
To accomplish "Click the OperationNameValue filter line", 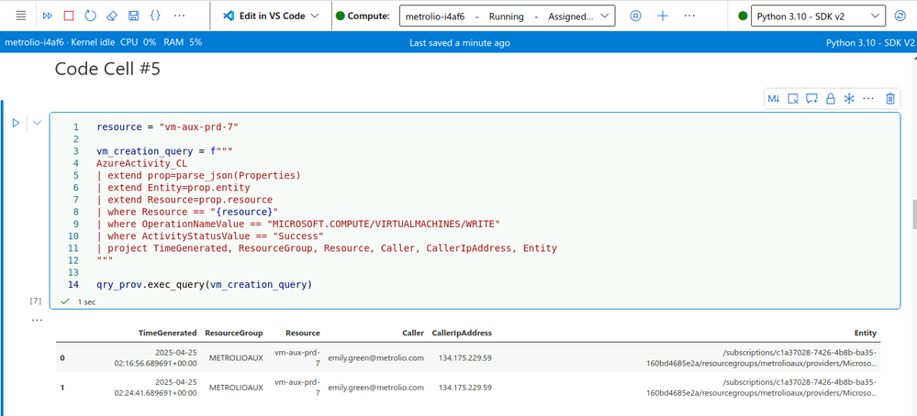I will pyautogui.click(x=298, y=224).
